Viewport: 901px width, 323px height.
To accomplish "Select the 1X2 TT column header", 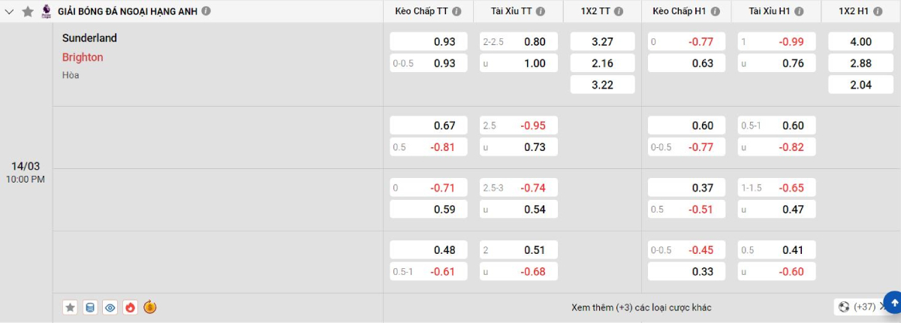I will click(x=597, y=11).
